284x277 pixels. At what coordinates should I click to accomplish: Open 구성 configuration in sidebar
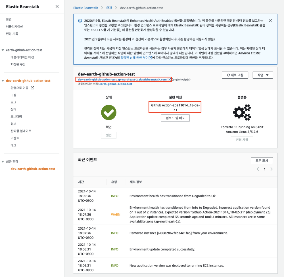point(13,95)
